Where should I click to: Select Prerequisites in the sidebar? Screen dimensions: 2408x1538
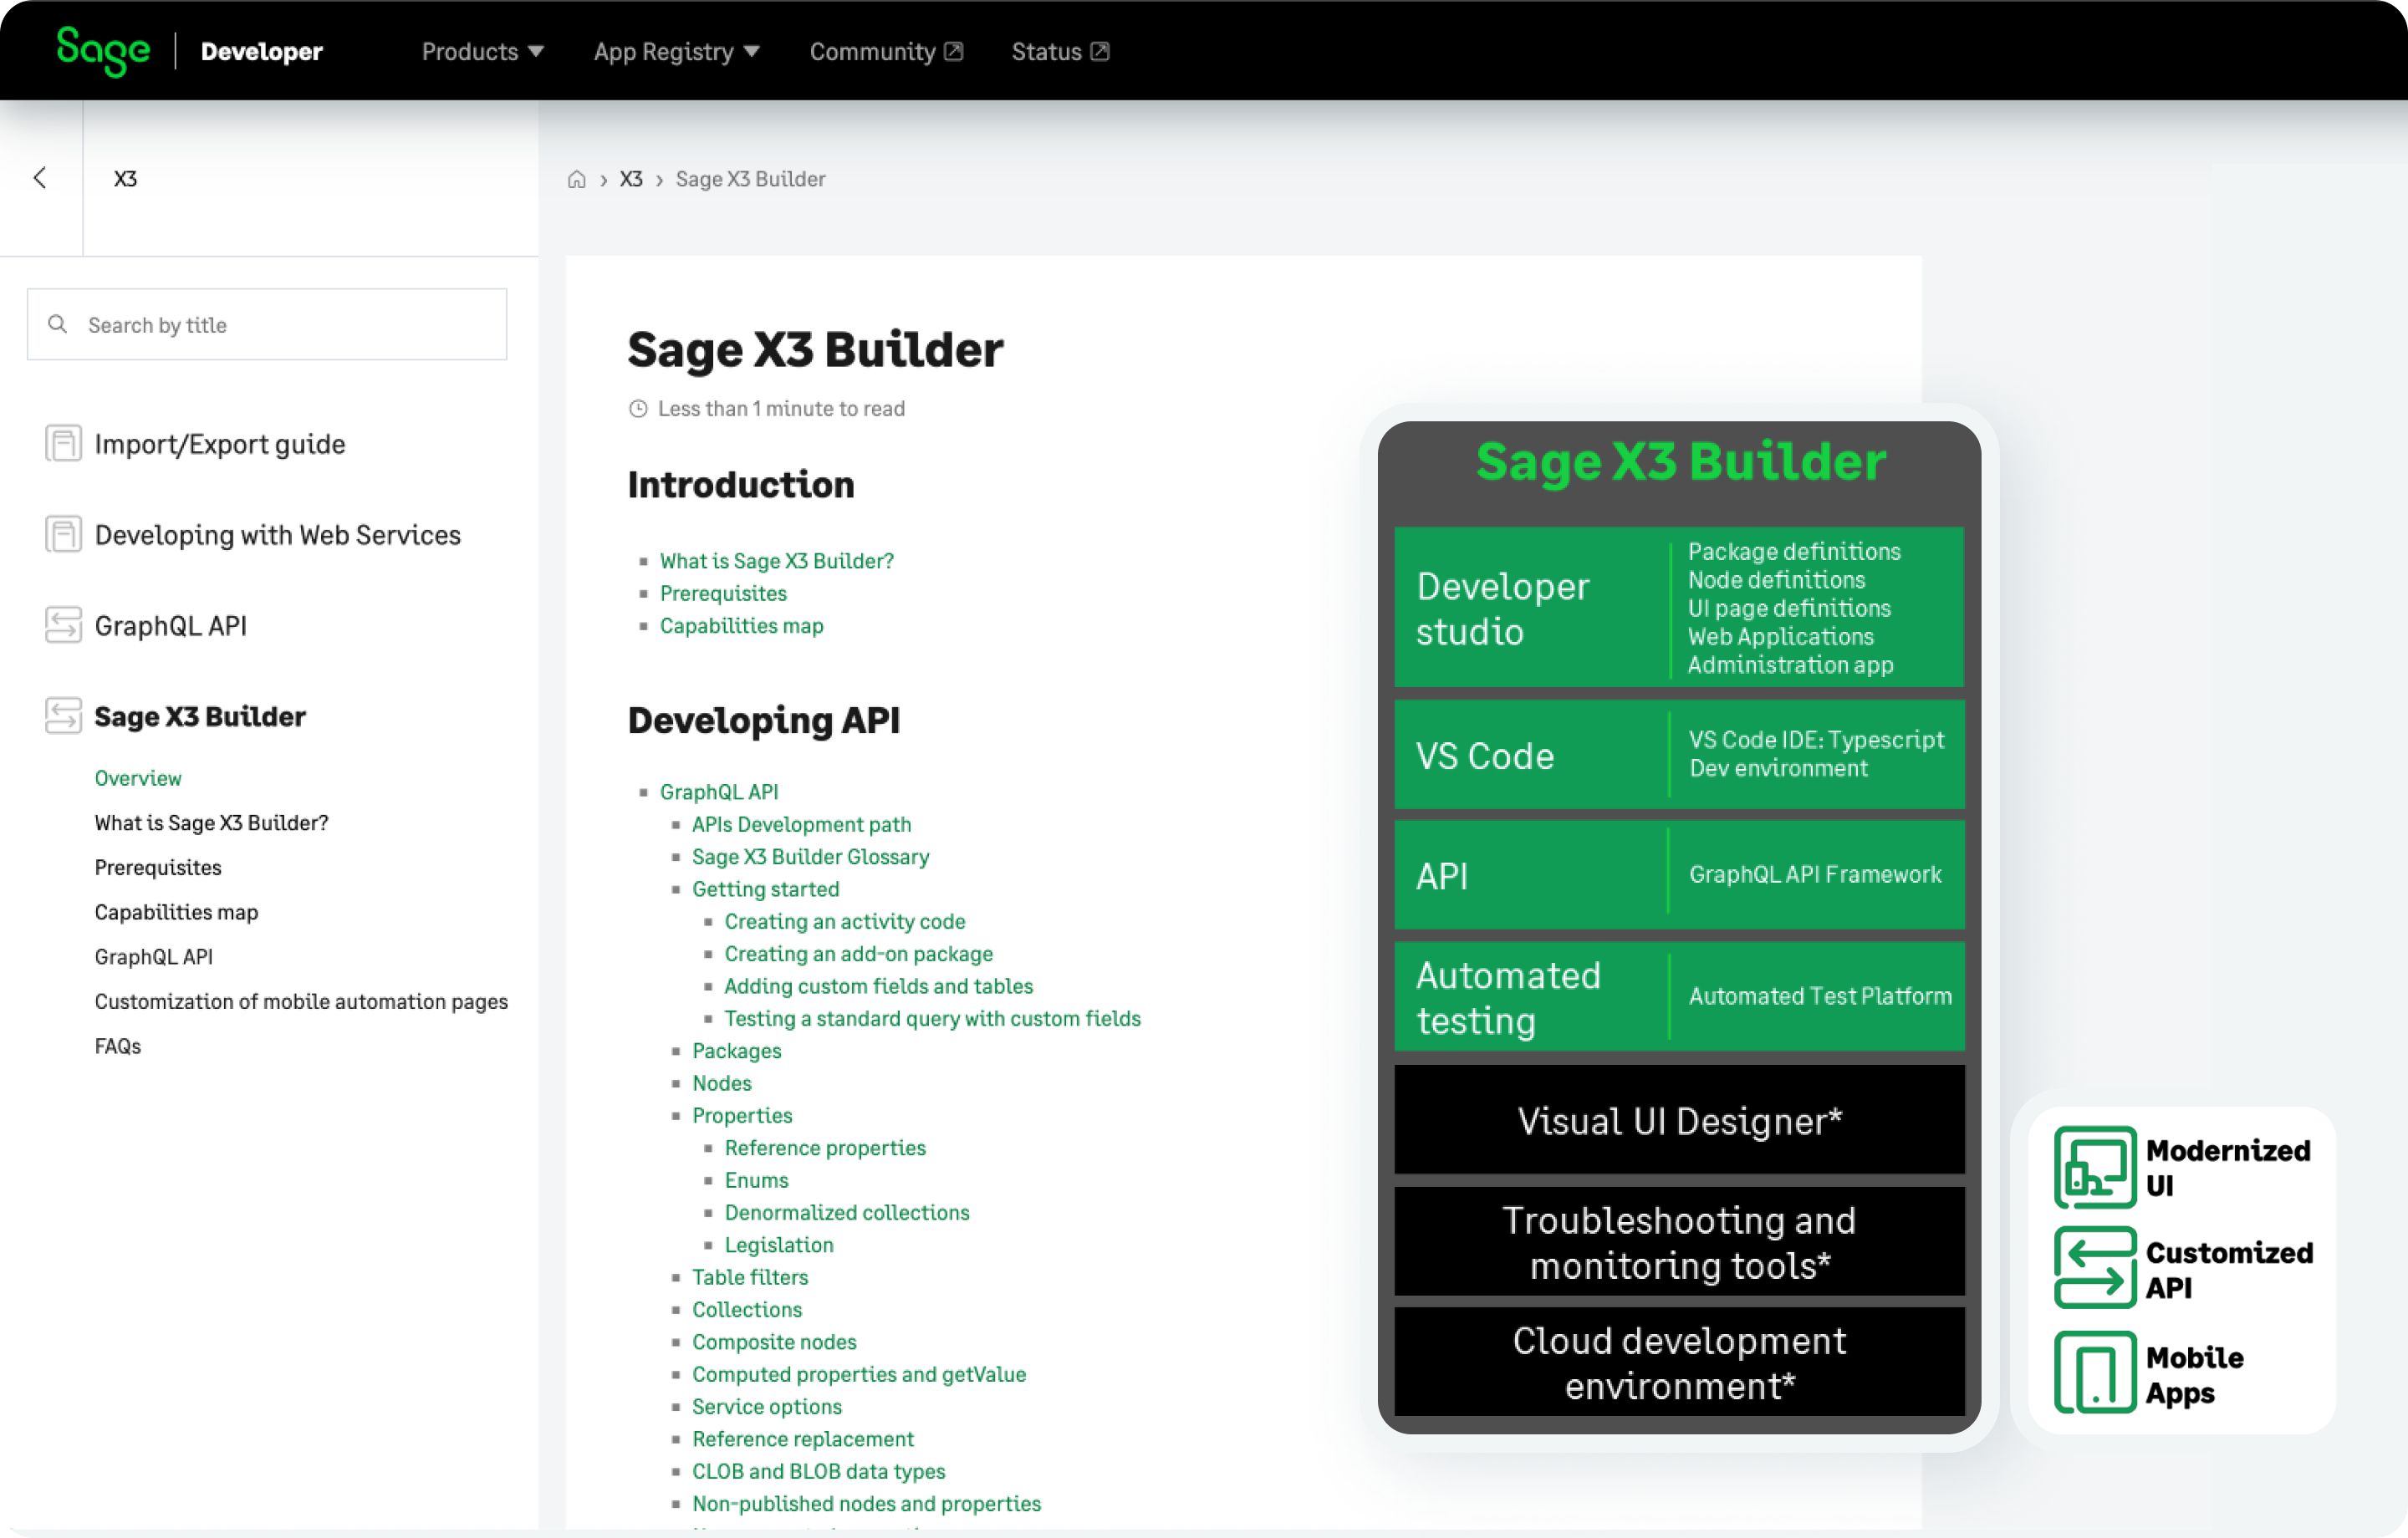point(158,867)
